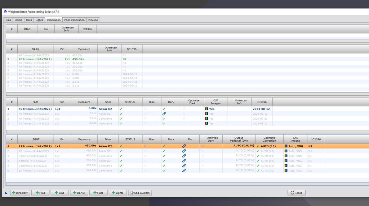Click the status checkmark in flat row 1
The image size is (369, 206).
(121, 109)
